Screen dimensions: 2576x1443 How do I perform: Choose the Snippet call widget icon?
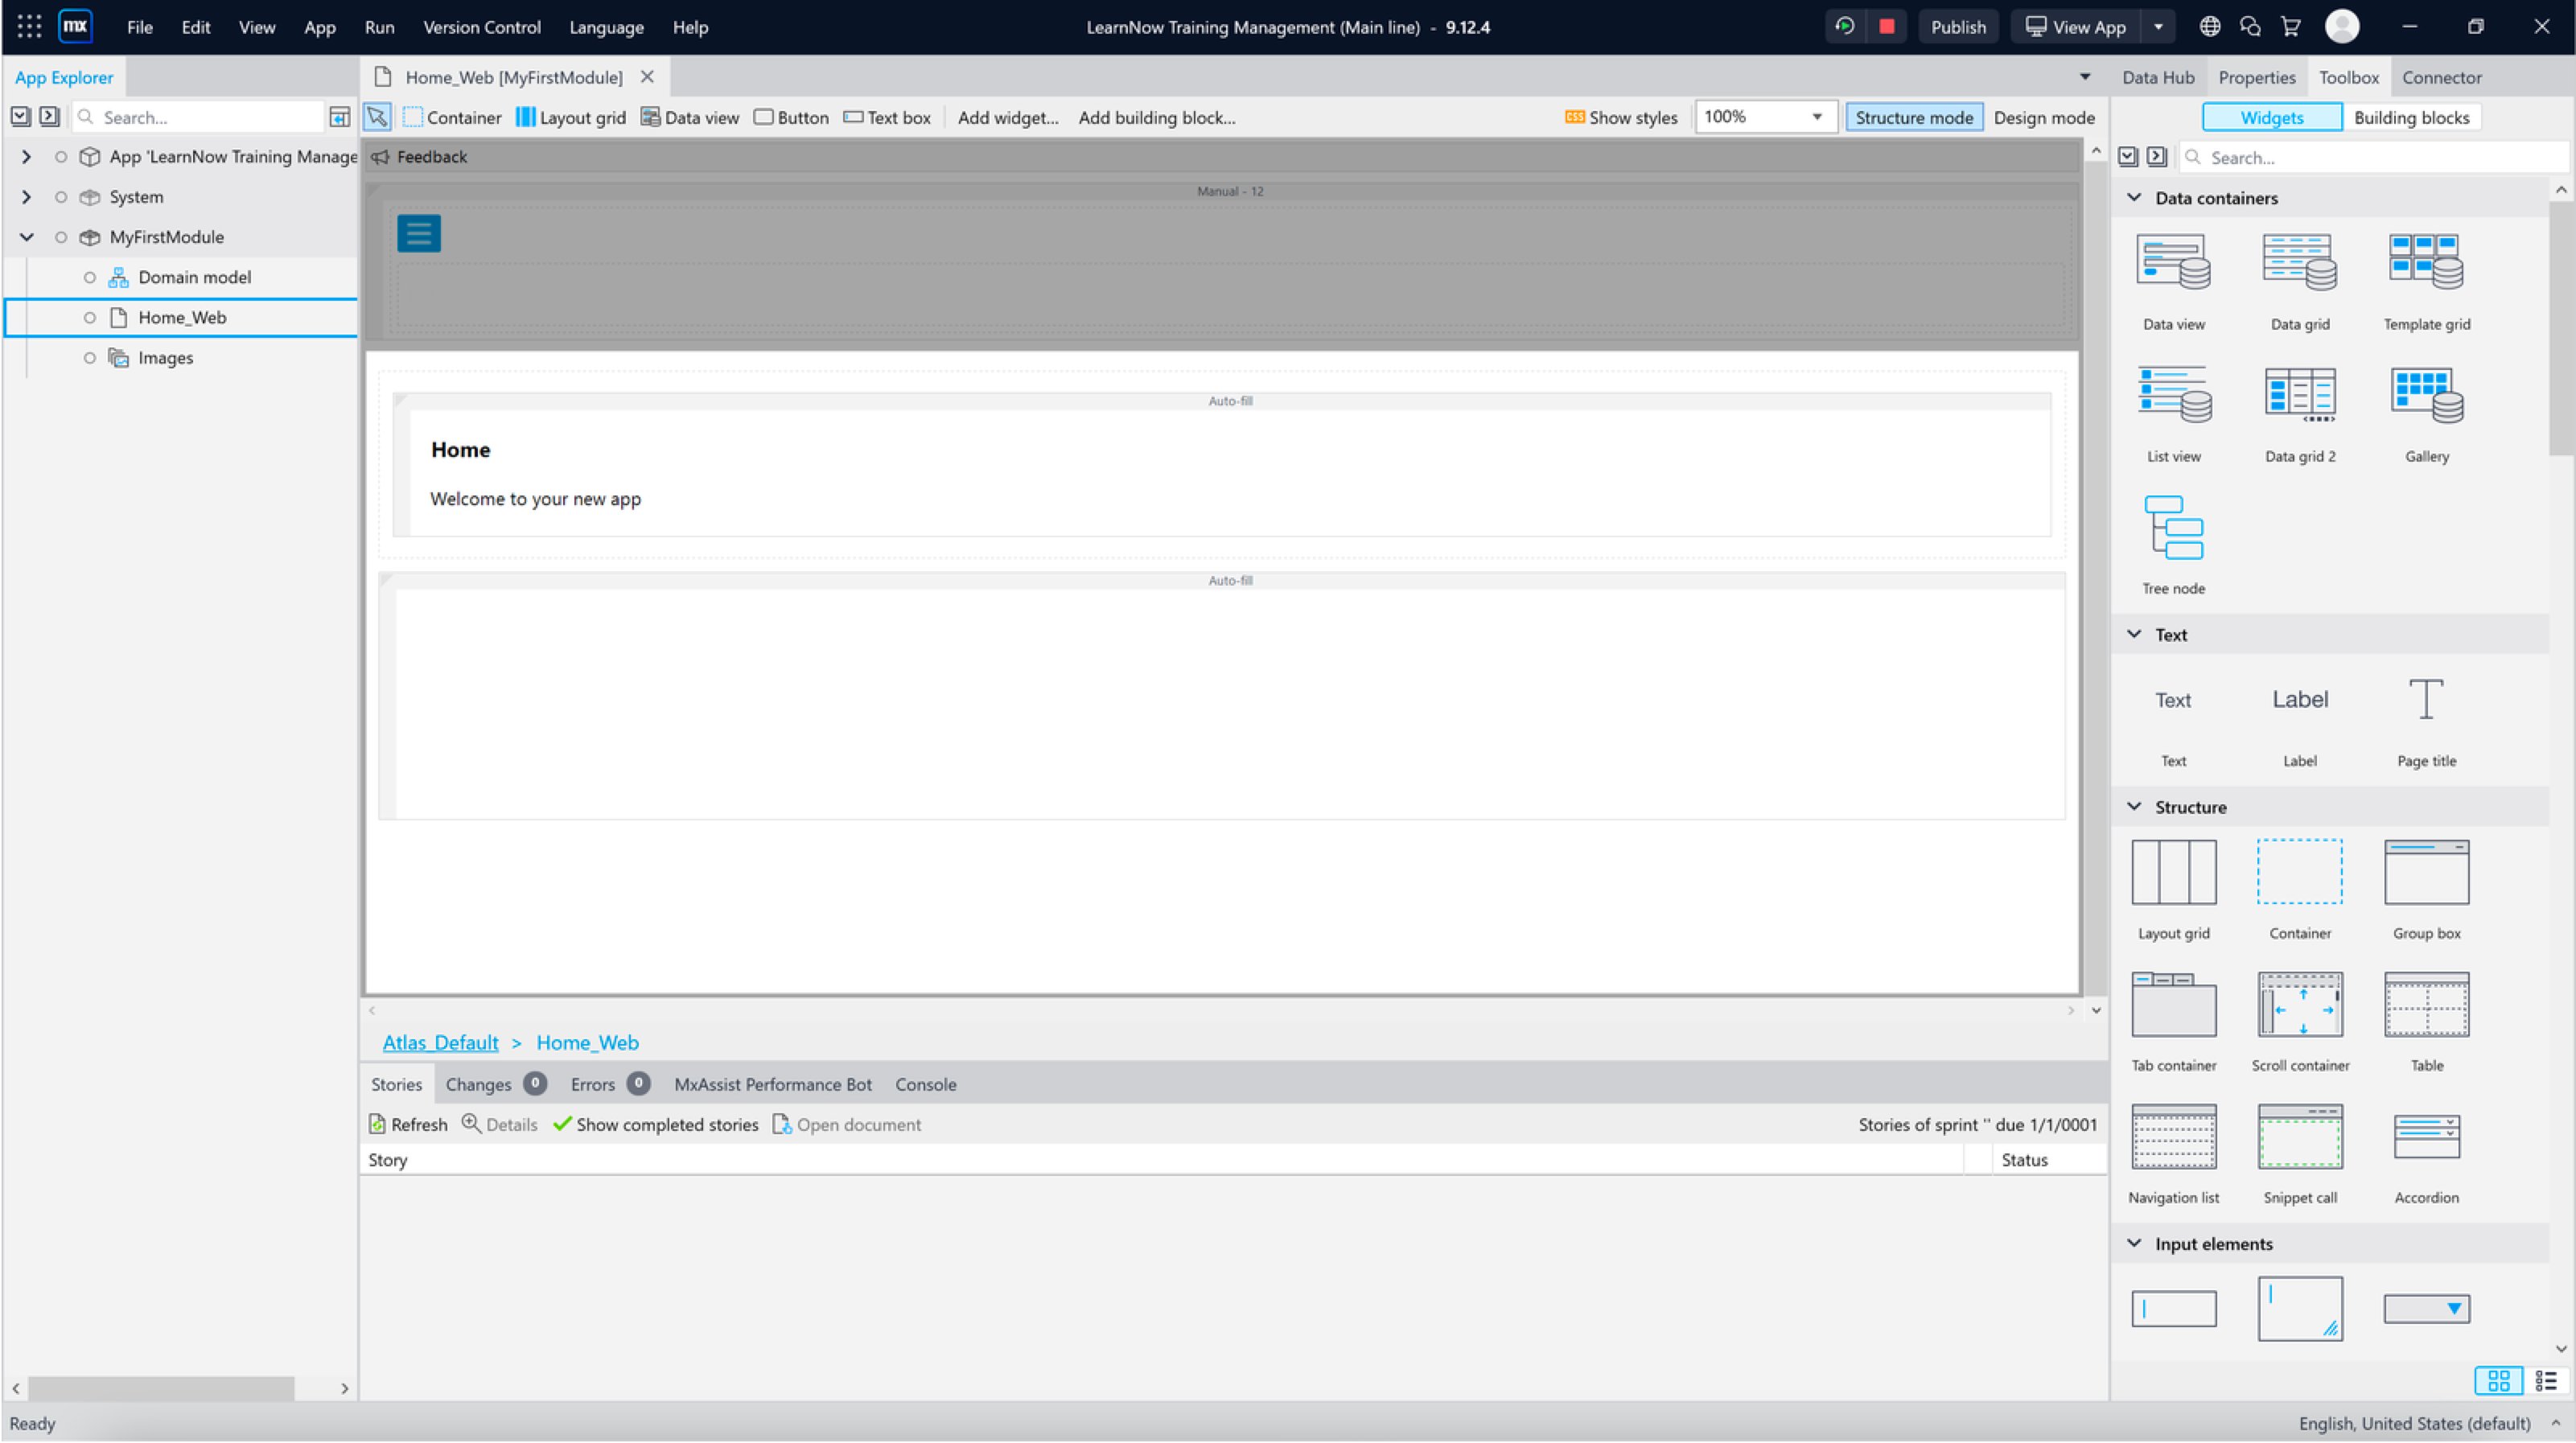2299,1137
